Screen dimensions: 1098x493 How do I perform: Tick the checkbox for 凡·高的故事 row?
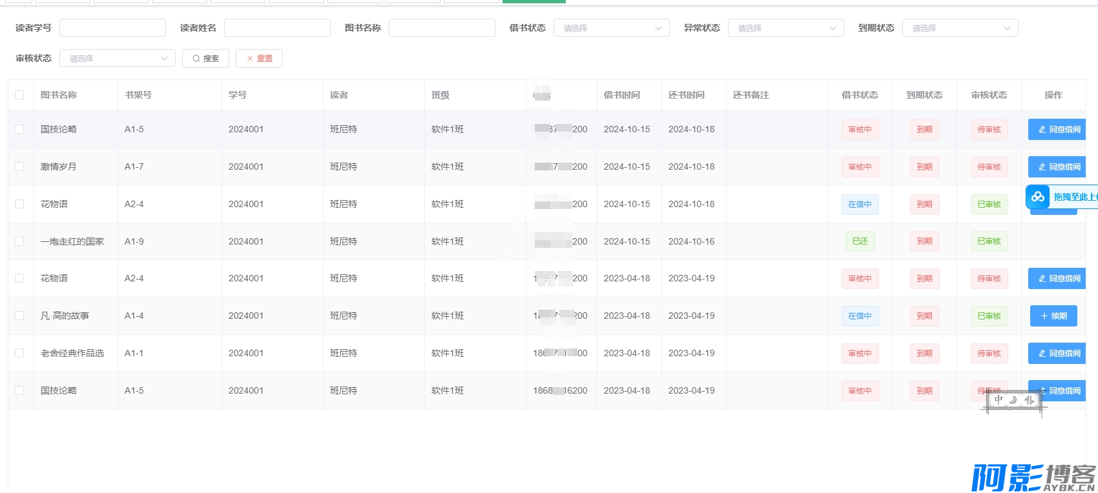tap(19, 316)
